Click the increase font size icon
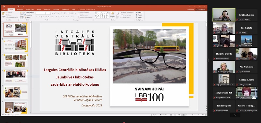 point(52,13)
